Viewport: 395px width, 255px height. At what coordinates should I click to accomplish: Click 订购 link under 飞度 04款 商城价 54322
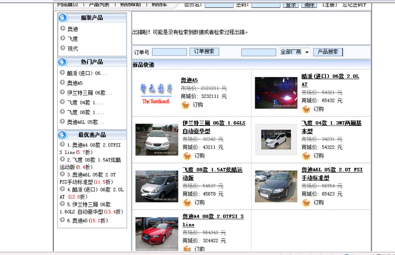(318, 156)
